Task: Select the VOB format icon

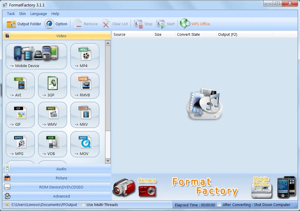Action: point(53,144)
